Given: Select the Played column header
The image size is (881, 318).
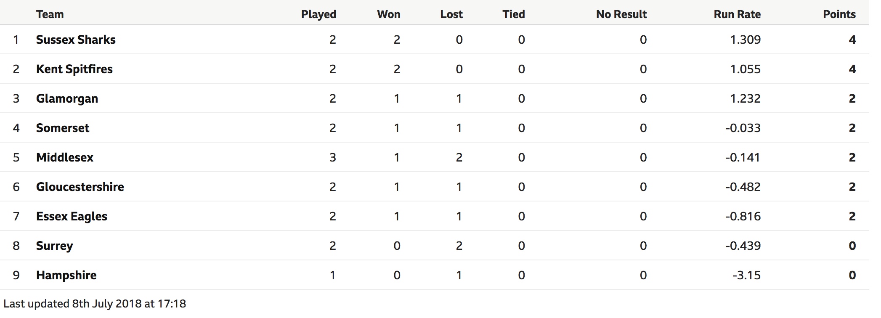Looking at the screenshot, I should (318, 14).
